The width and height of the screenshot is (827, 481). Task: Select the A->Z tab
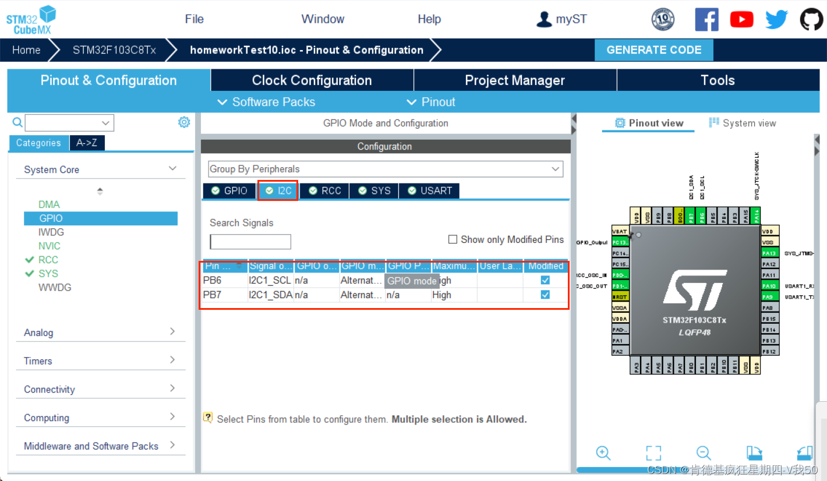tap(87, 143)
